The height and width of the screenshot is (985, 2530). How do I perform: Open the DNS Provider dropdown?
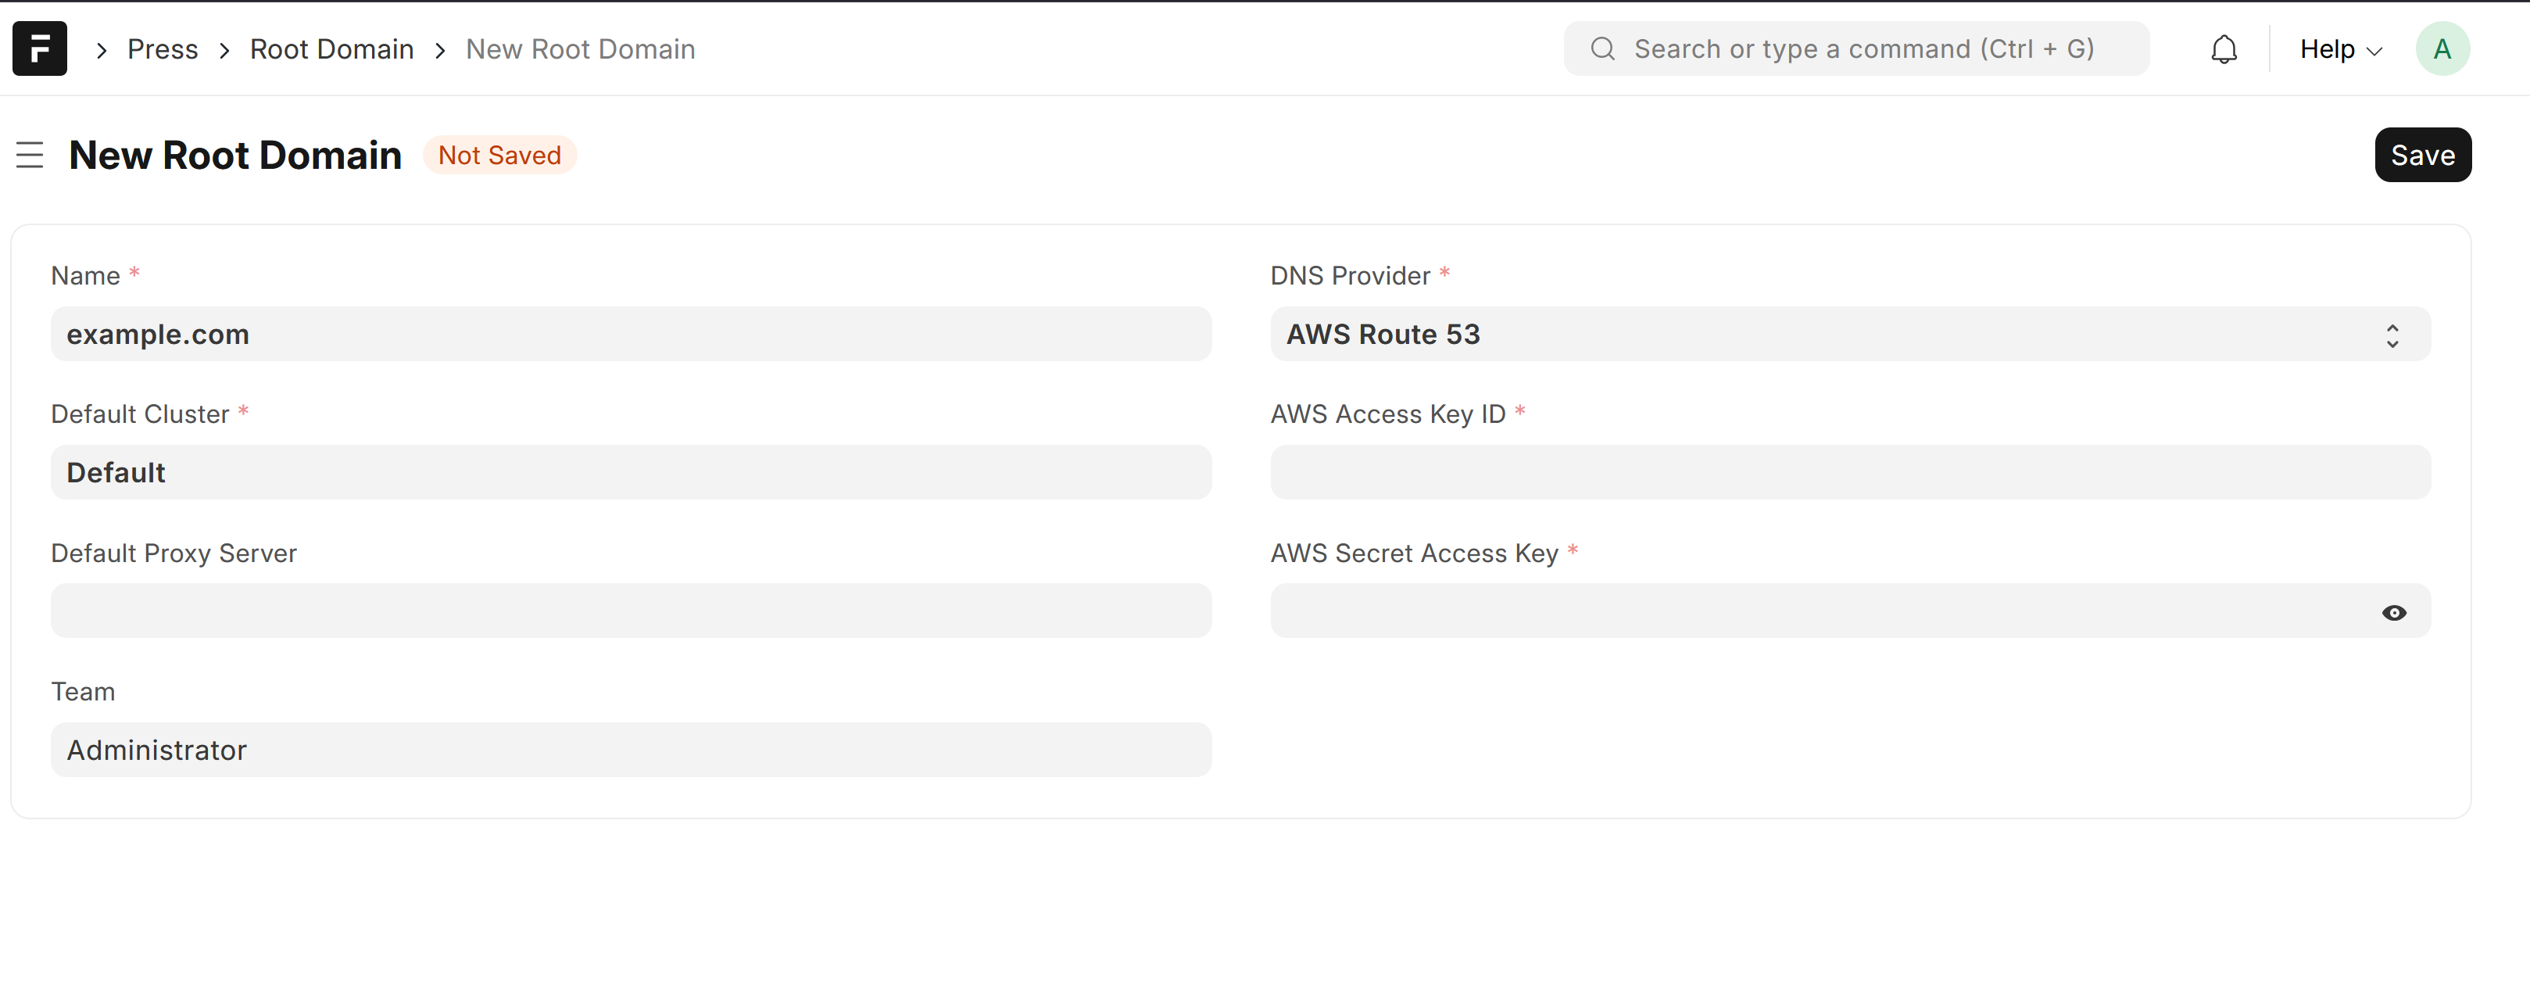[1849, 334]
